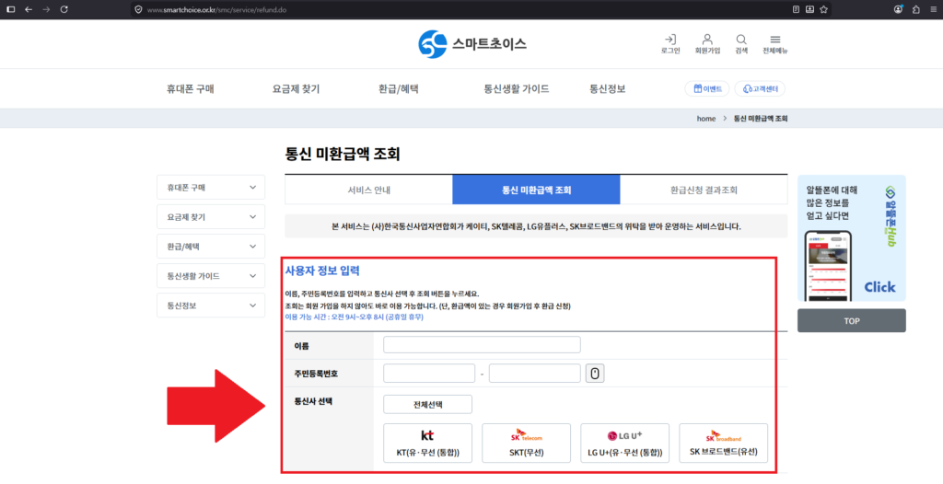The image size is (943, 484).
Task: Select the SK 브로드밴드(유선) carrier
Action: click(x=724, y=444)
